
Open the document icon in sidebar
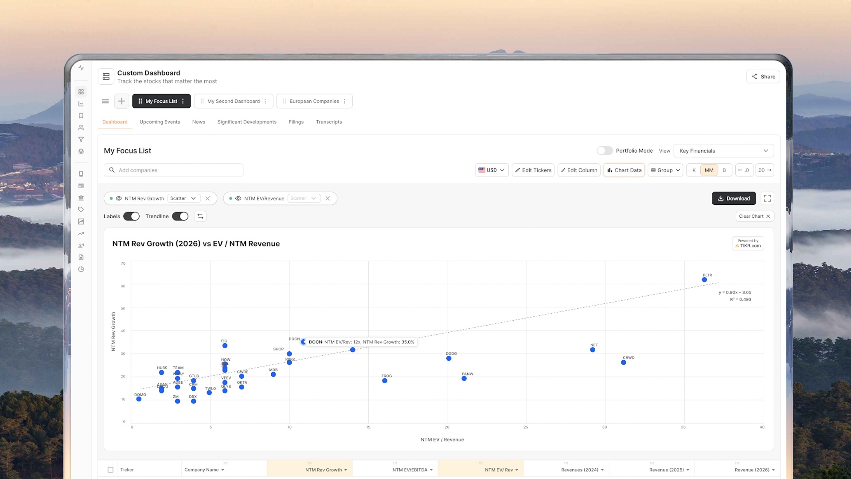click(81, 257)
